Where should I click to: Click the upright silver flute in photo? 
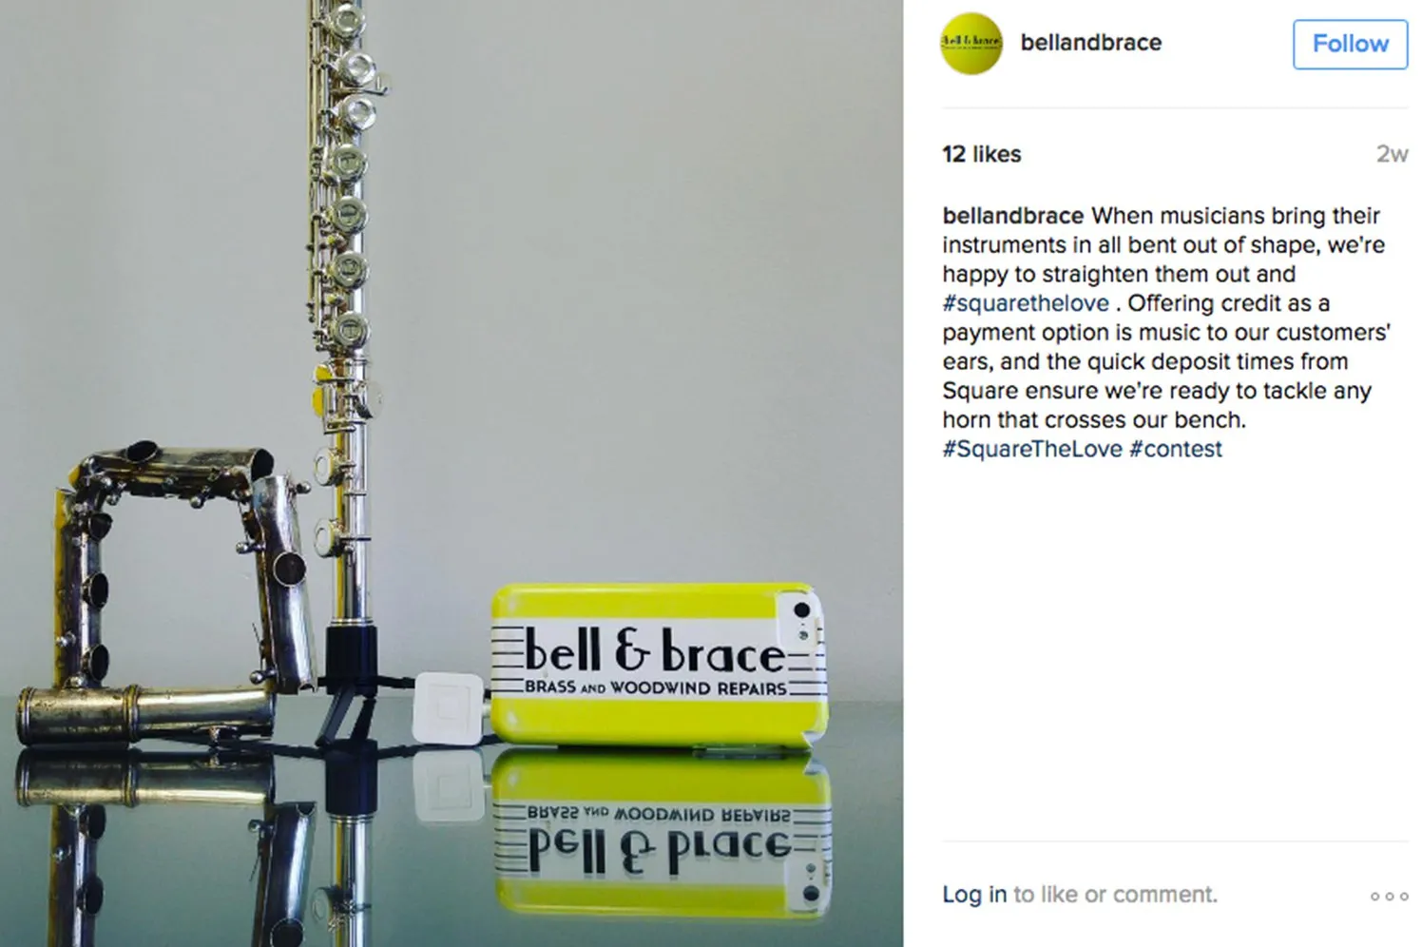click(344, 314)
